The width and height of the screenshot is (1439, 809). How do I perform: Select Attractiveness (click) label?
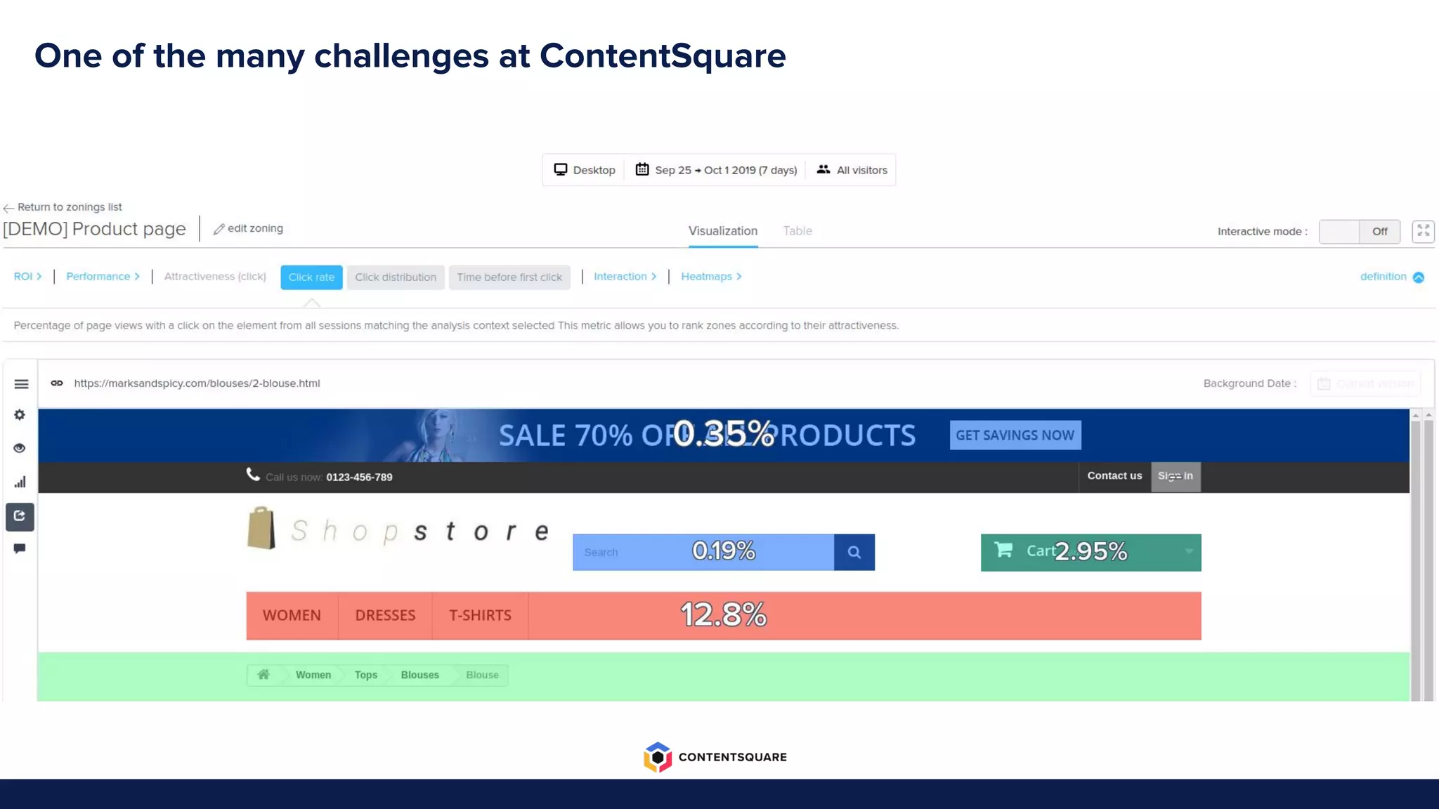pyautogui.click(x=215, y=277)
